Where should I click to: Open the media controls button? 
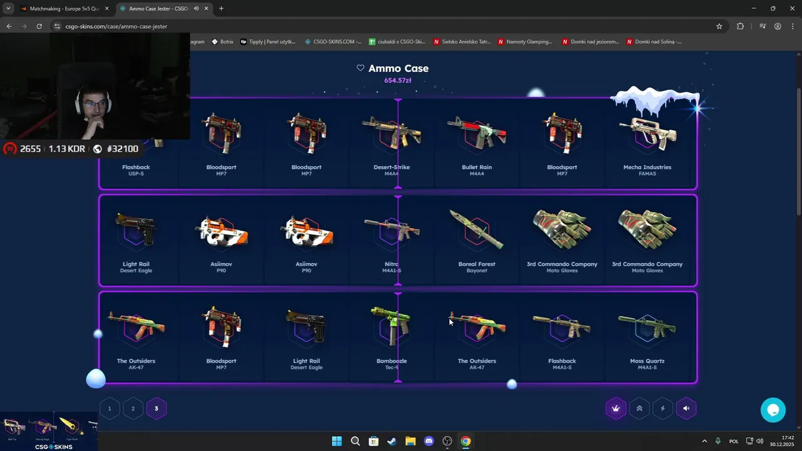[763, 26]
